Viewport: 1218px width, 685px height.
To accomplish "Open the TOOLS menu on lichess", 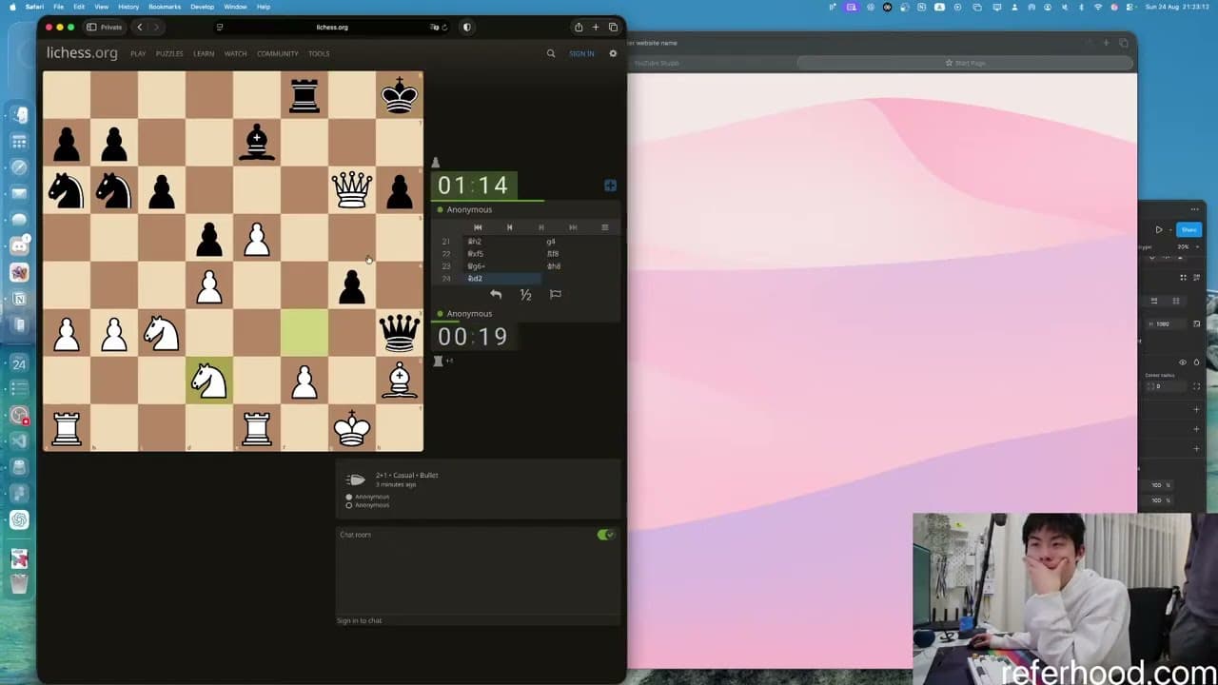I will pos(319,54).
